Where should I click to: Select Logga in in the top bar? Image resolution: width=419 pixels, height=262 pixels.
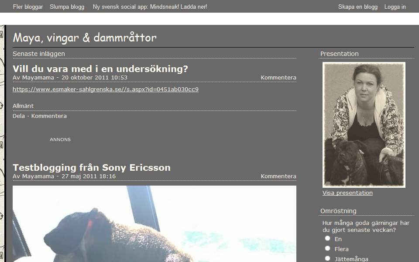pos(395,7)
